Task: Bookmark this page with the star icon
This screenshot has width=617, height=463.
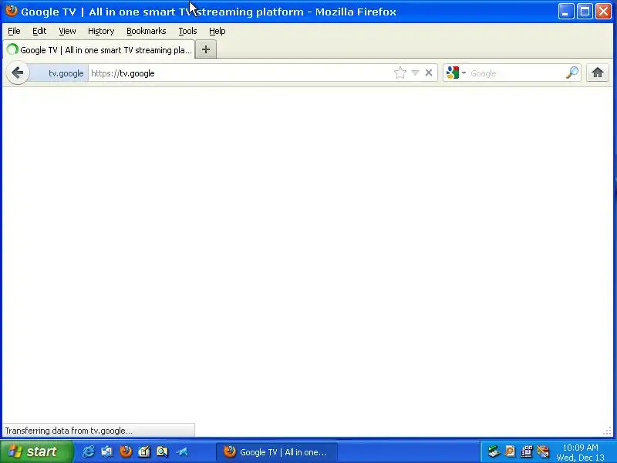Action: coord(400,73)
